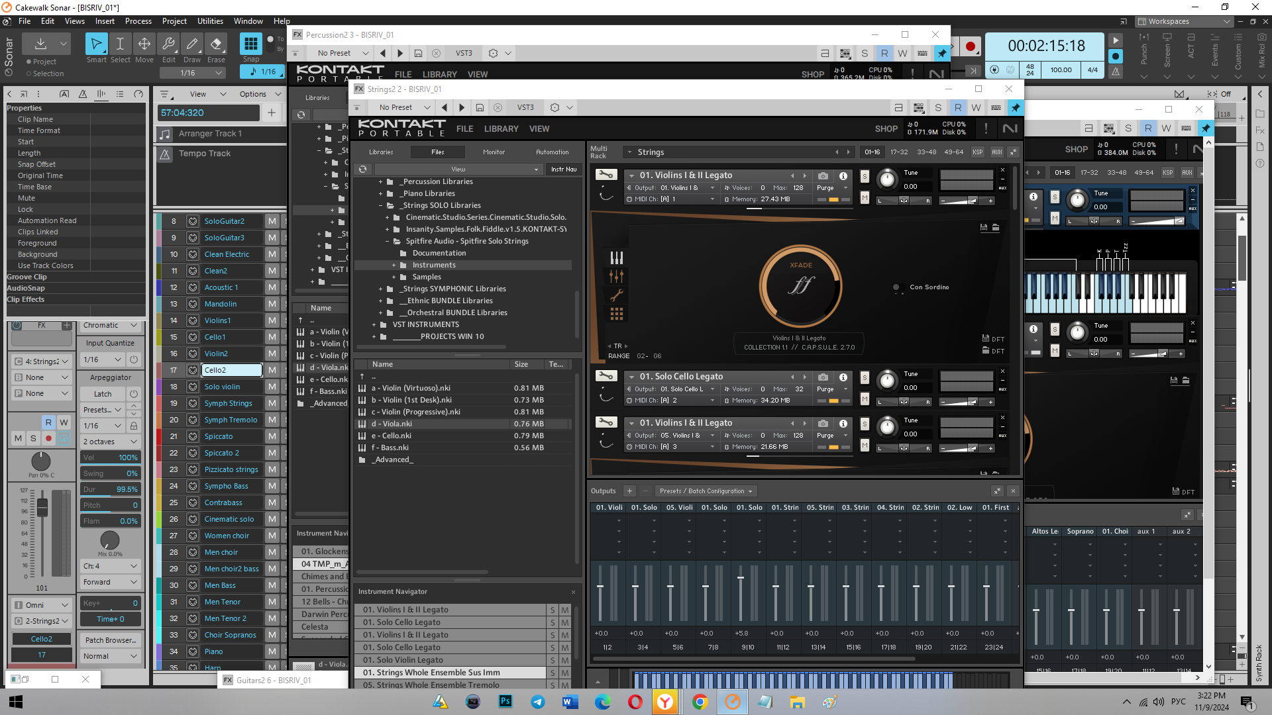Pin the Strings2 2 plugin window

(x=1015, y=107)
